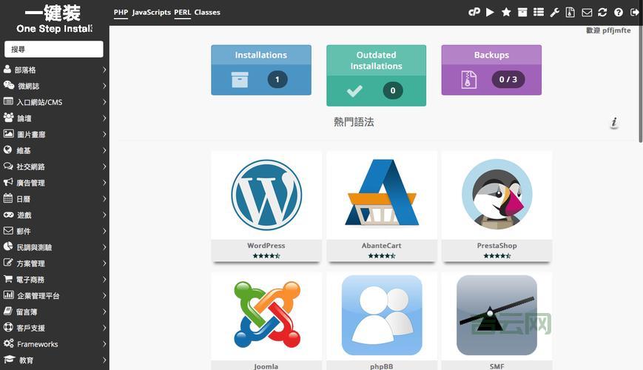This screenshot has height=370, width=643.
Task: Open script ratings via the star icon
Action: click(506, 13)
